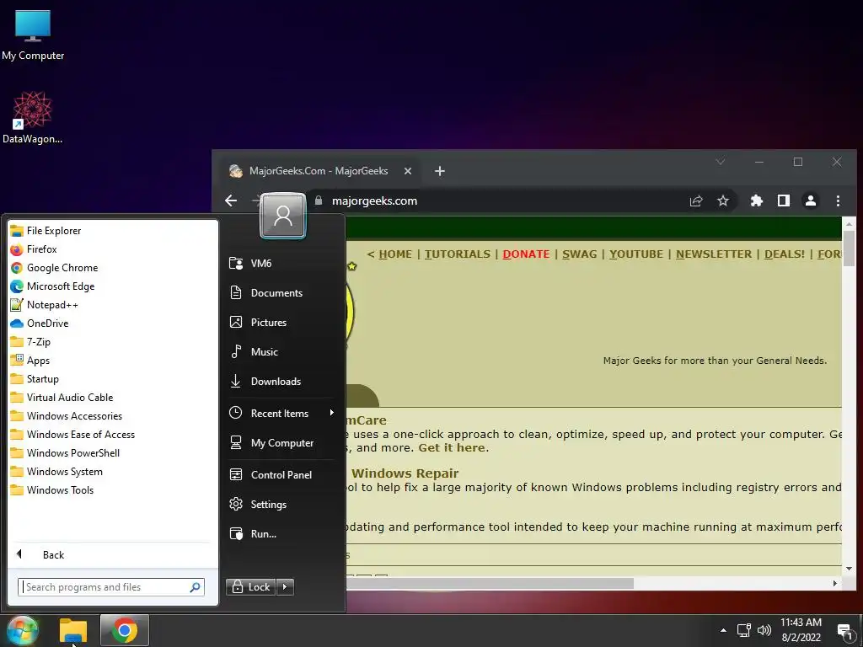Expand 7-Zip folder in programs list
863x647 pixels.
point(30,342)
